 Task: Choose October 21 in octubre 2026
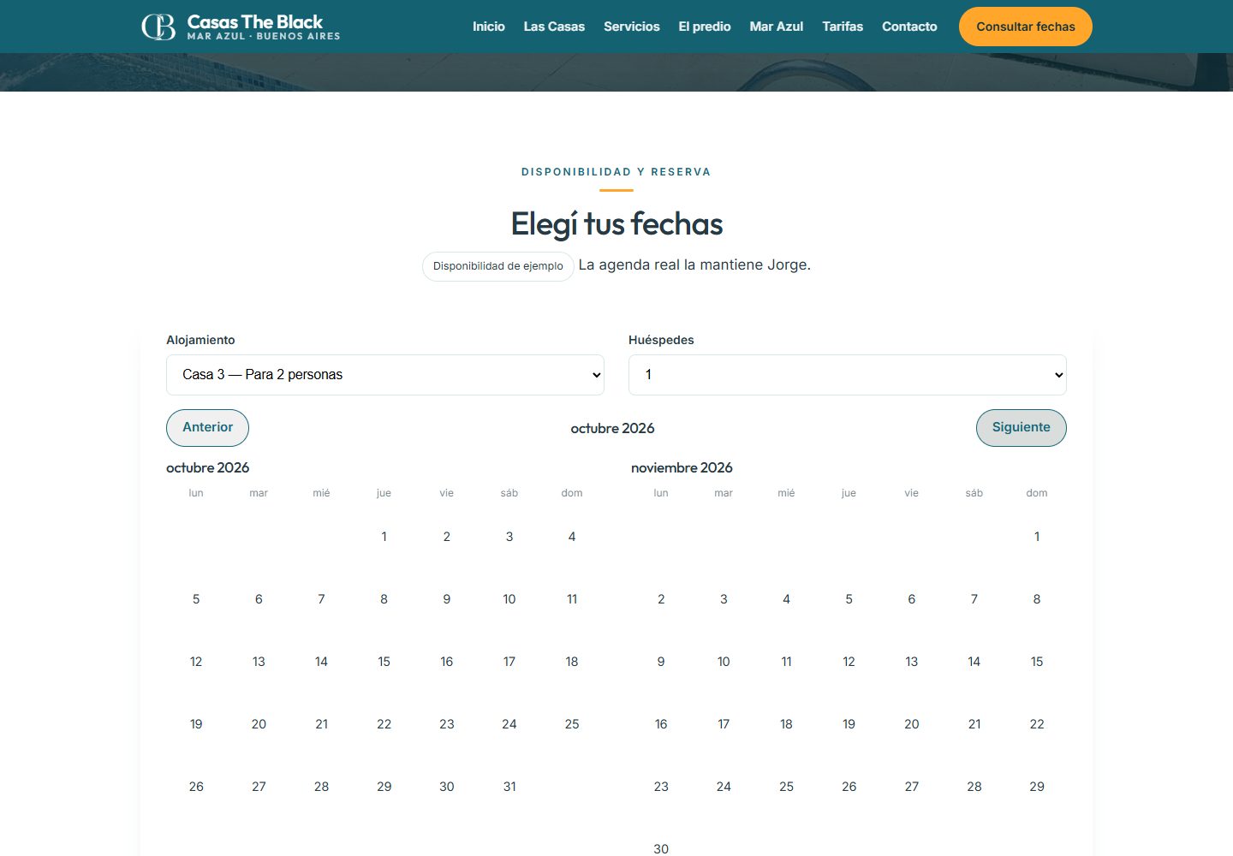(321, 724)
